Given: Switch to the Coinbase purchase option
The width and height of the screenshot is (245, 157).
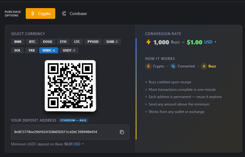Looking at the screenshot, I should tap(74, 13).
